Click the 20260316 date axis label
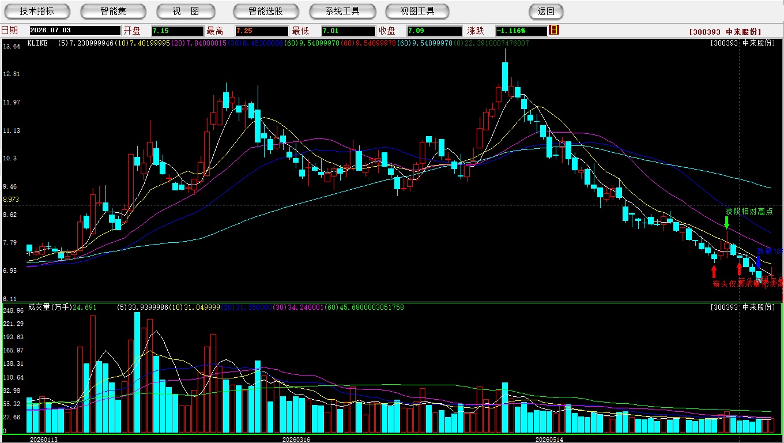The width and height of the screenshot is (784, 443). point(296,440)
